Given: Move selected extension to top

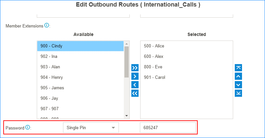Looking at the screenshot, I should click(x=239, y=68).
